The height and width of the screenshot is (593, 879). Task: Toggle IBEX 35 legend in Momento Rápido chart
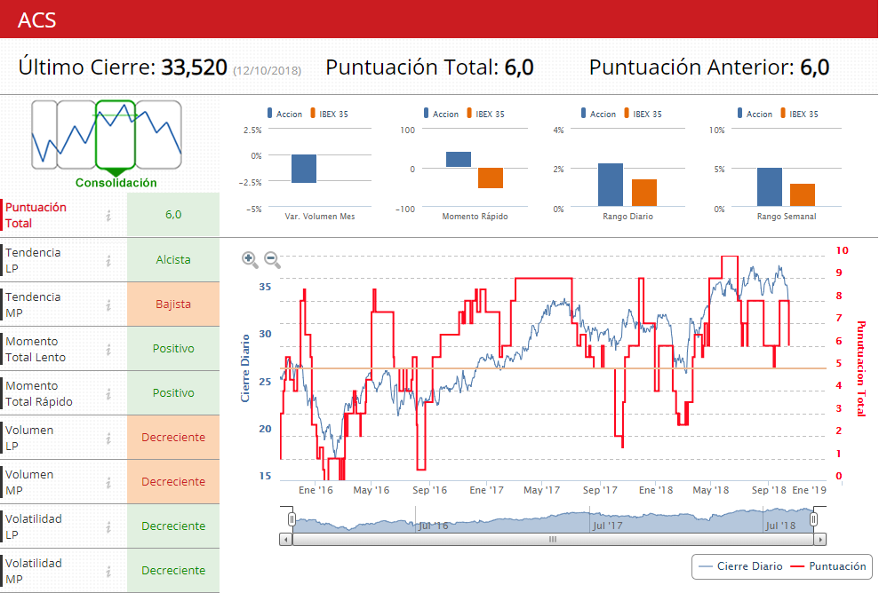point(485,114)
